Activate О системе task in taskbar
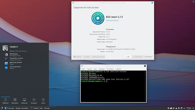The image size is (195, 110). click(17, 108)
